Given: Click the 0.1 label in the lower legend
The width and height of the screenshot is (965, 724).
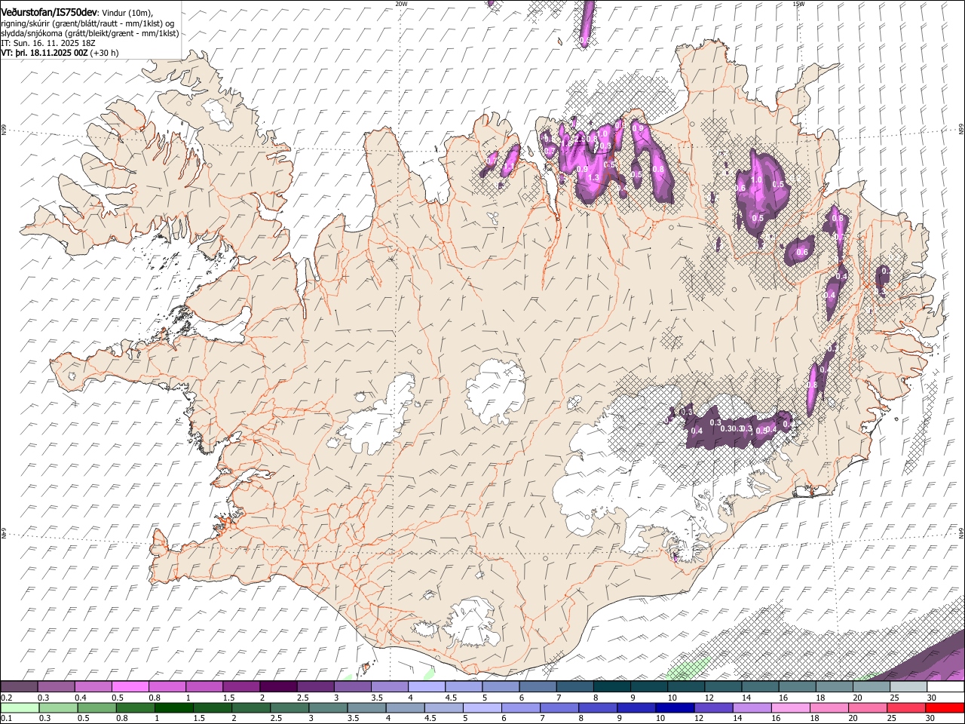Looking at the screenshot, I should point(5,719).
